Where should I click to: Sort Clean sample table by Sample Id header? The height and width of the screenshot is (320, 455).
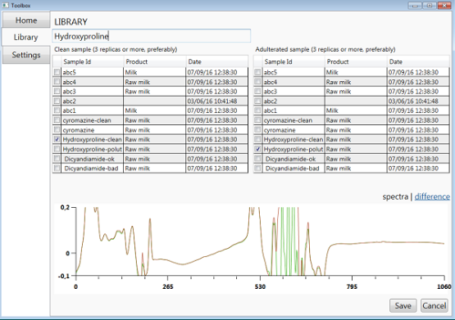click(93, 61)
